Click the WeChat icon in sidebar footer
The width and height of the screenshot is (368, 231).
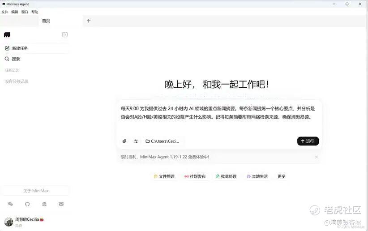(x=10, y=204)
